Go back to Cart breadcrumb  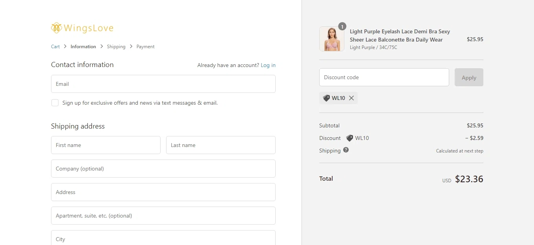pos(55,47)
